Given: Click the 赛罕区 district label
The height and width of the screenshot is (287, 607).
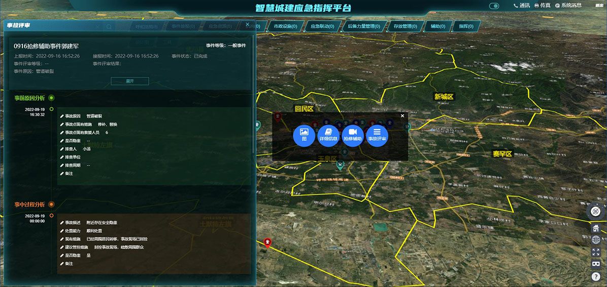Looking at the screenshot, I should click(502, 154).
